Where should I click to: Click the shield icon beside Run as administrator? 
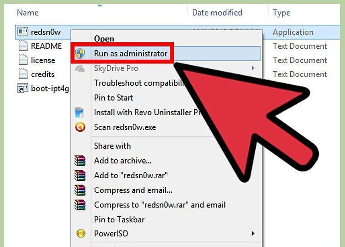[80, 53]
